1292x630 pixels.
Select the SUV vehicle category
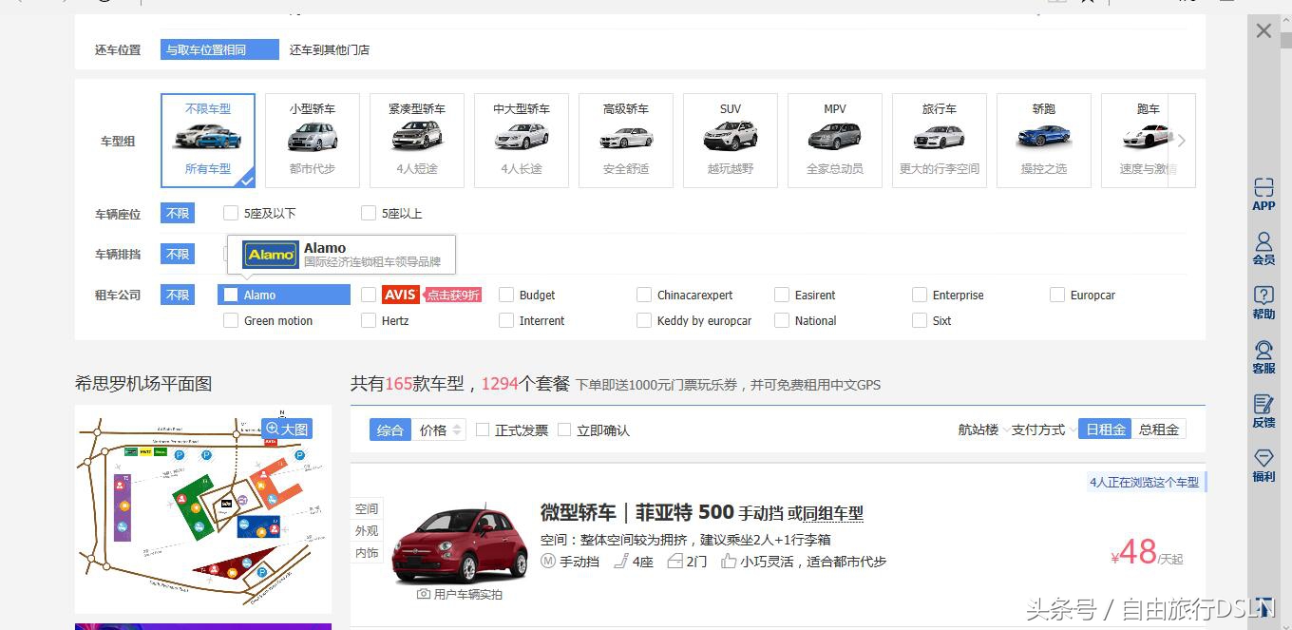coord(730,140)
